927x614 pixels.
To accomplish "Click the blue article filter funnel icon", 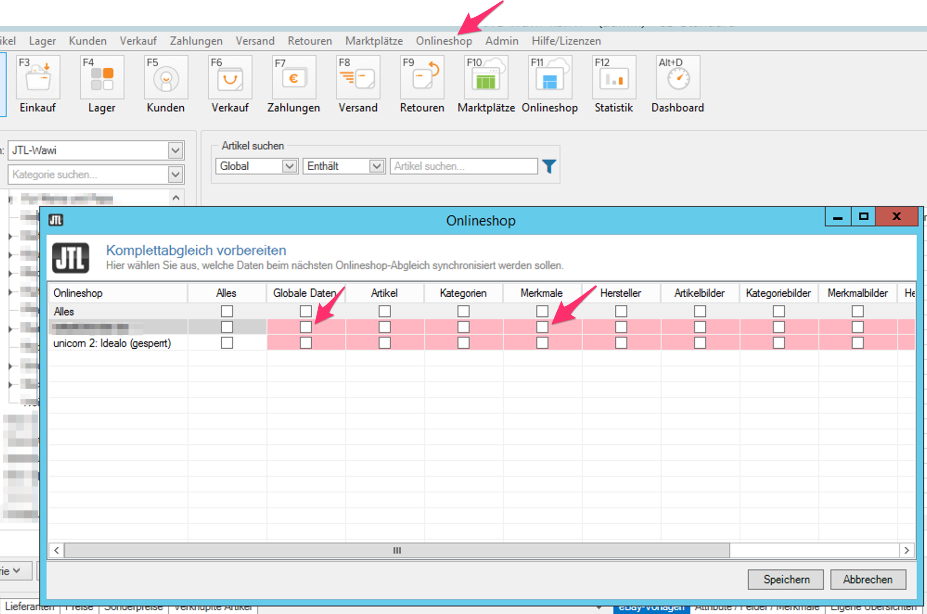I will click(549, 166).
